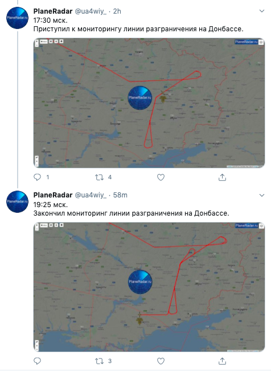Screen dimensions: 271x371
Task: Open the 2h timestamp link
Action: click(x=117, y=11)
